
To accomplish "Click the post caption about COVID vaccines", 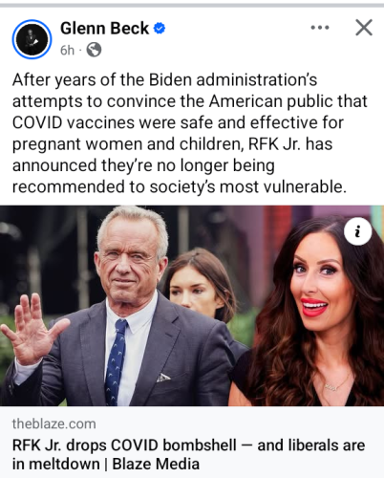I will 190,133.
